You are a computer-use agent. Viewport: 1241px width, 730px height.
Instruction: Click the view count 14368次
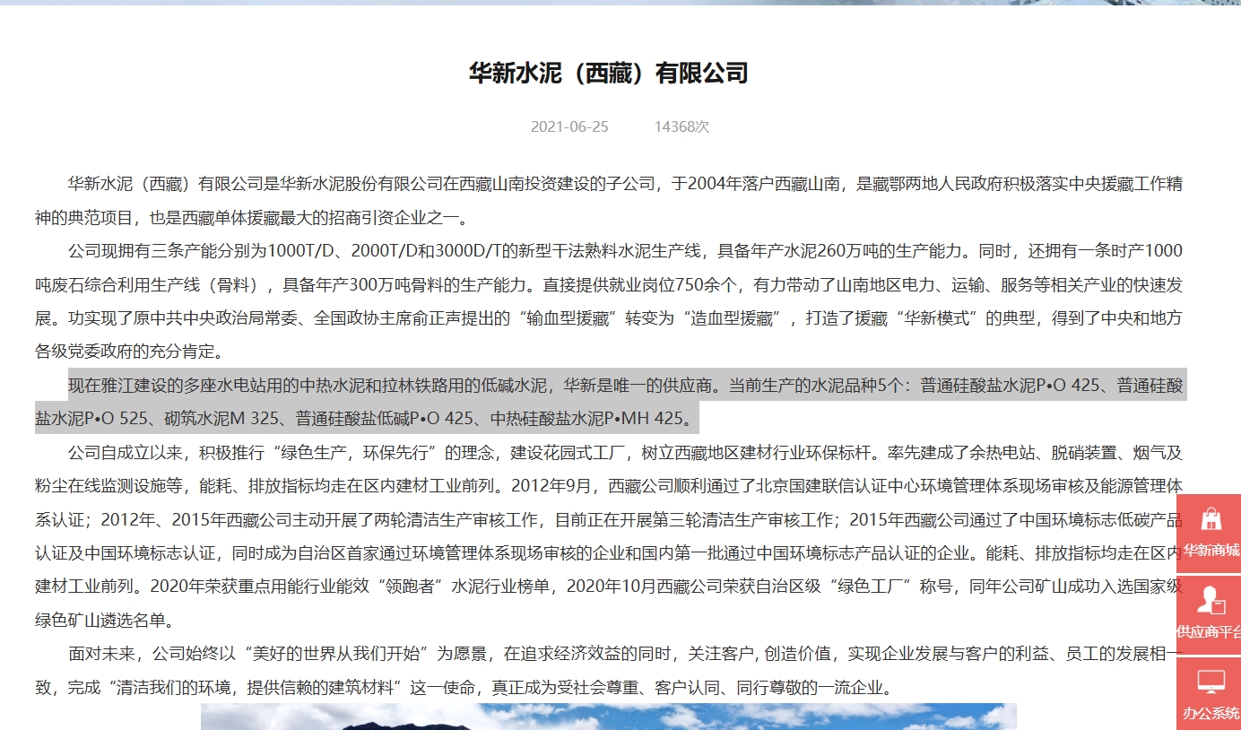[681, 126]
